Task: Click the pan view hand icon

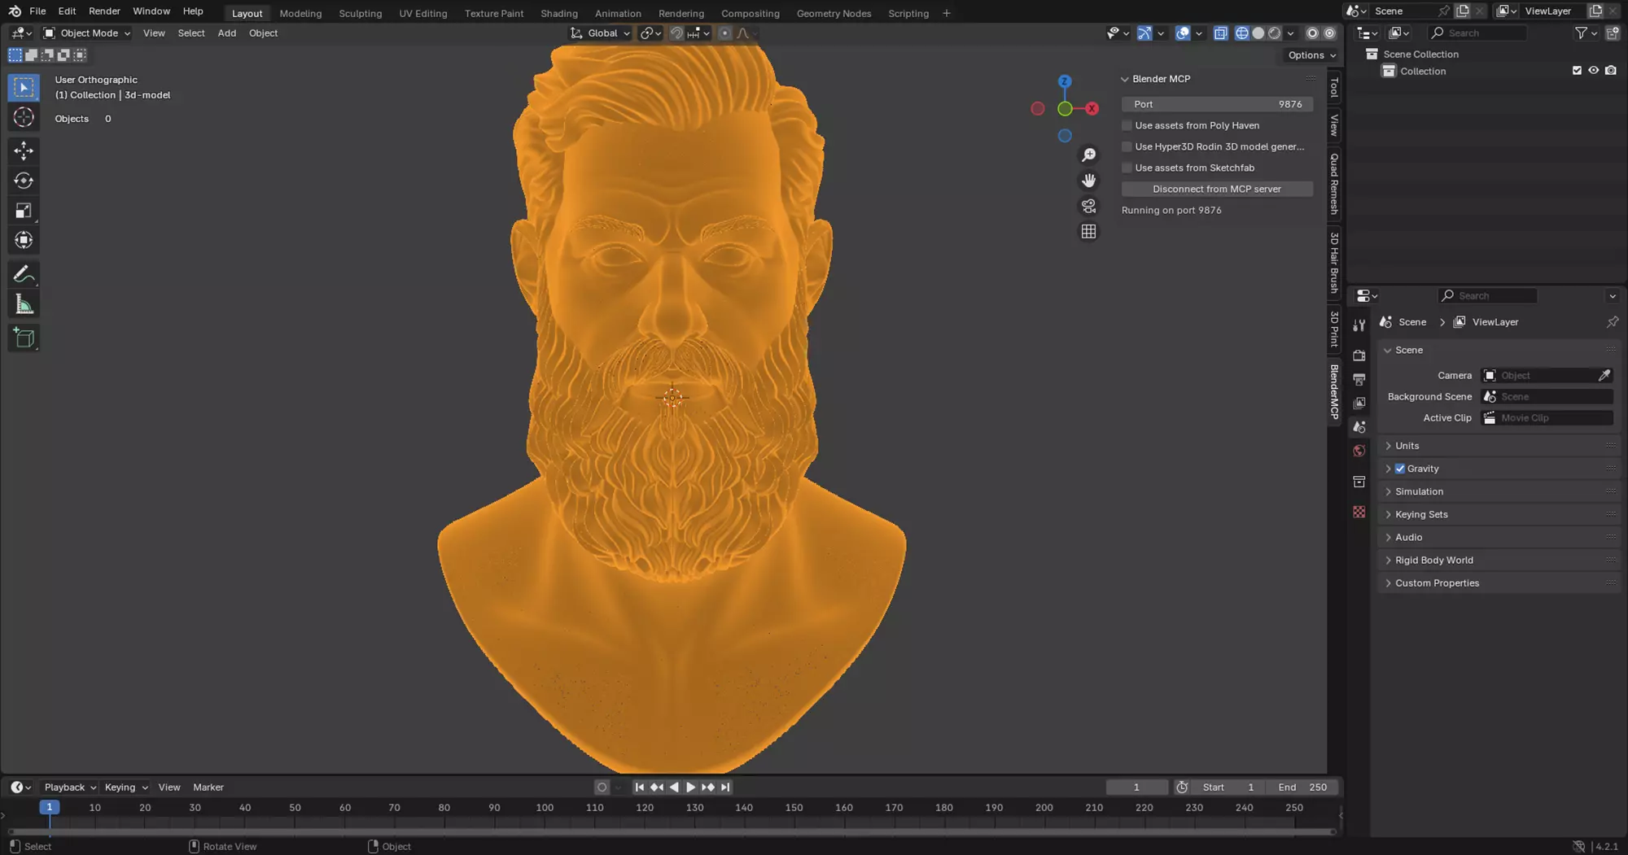Action: pyautogui.click(x=1088, y=181)
